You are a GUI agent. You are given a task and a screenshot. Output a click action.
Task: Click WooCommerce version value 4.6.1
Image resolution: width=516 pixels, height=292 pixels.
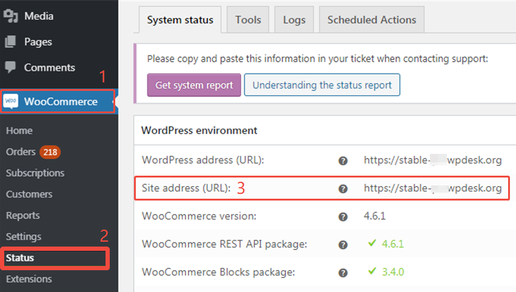coord(375,216)
